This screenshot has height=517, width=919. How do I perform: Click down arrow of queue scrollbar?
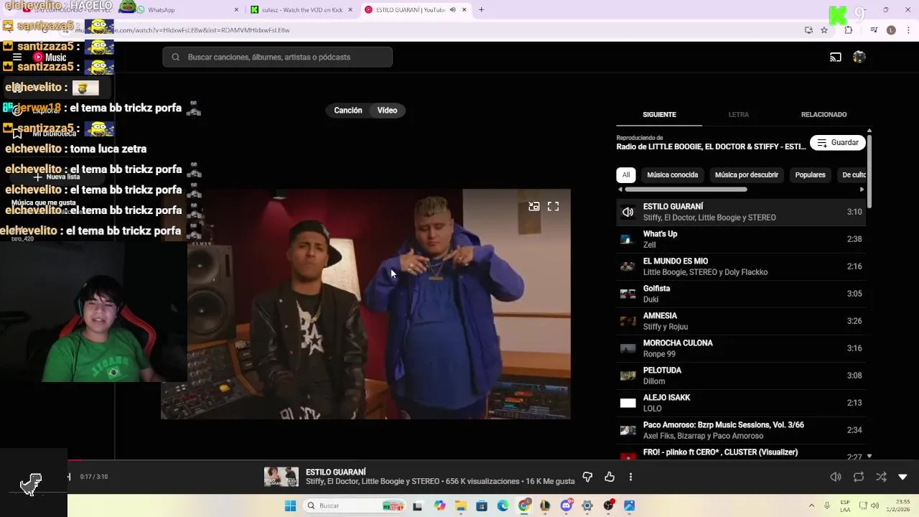point(869,456)
